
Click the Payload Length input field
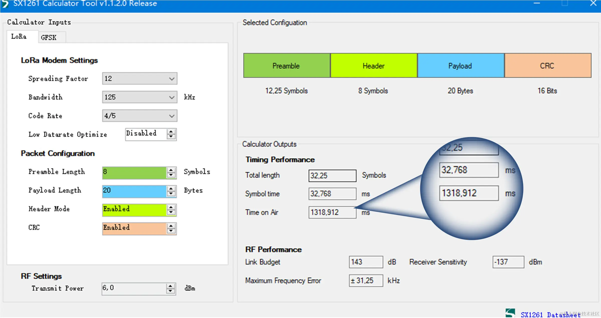click(x=134, y=191)
